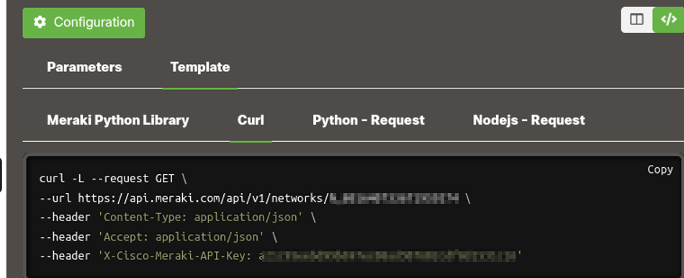Select the Template tab
The width and height of the screenshot is (684, 278).
[x=199, y=67]
